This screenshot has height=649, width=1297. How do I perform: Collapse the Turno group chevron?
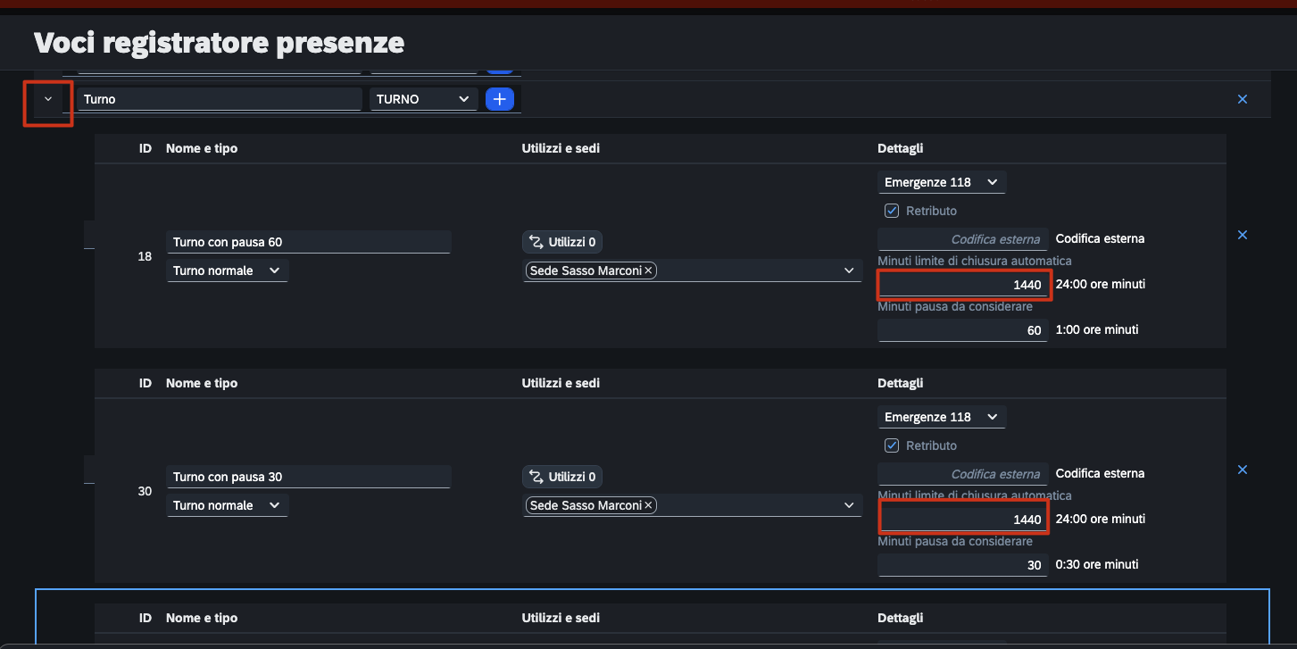48,99
